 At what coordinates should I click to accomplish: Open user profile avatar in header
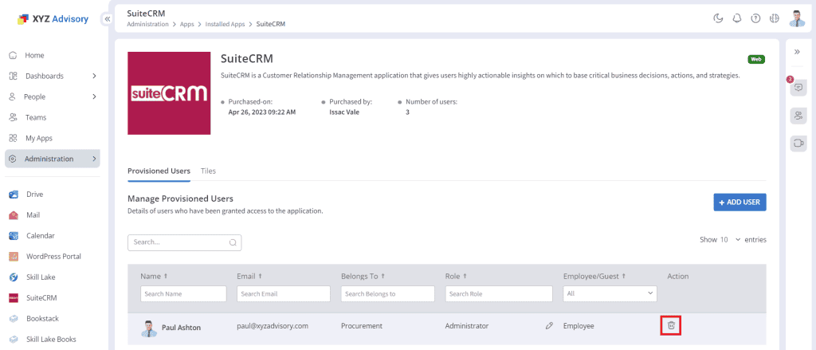pos(797,18)
